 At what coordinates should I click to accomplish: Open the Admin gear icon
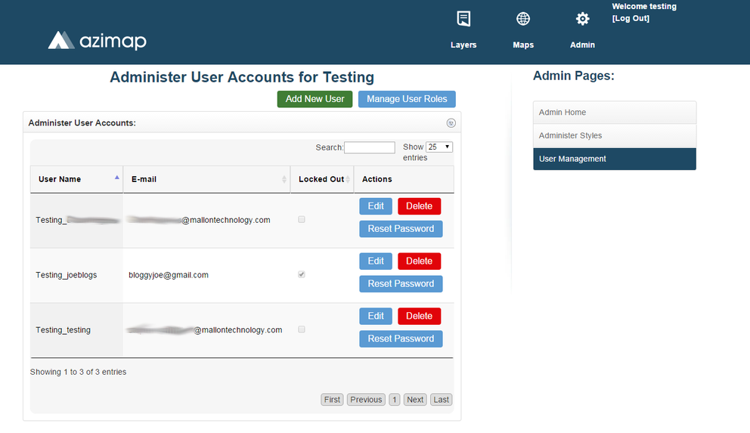click(x=582, y=20)
